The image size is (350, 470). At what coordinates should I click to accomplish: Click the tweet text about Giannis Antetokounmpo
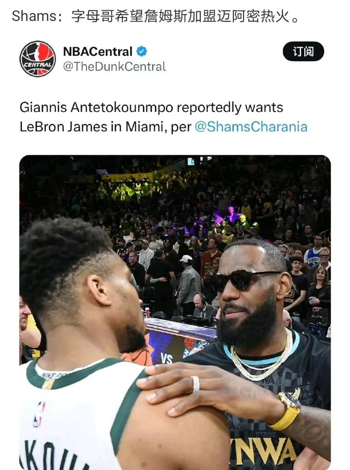[163, 117]
